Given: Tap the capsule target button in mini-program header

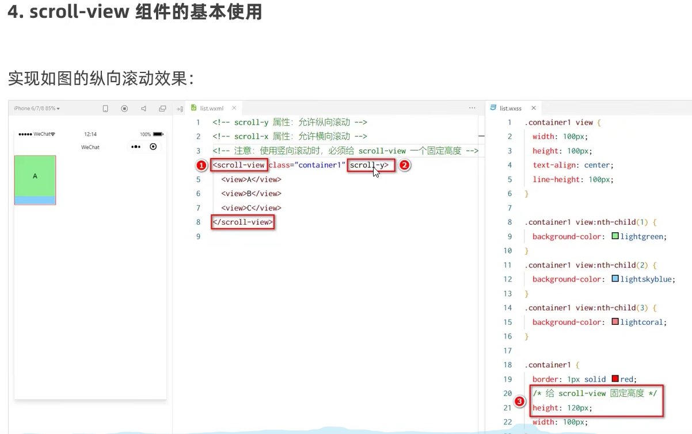Looking at the screenshot, I should (x=153, y=147).
